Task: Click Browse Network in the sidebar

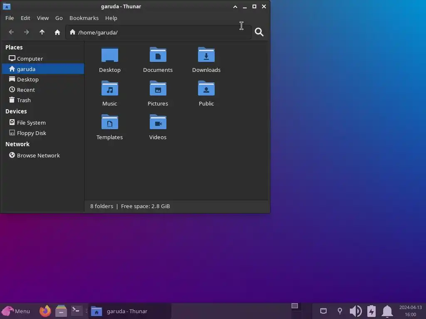Action: tap(43, 155)
